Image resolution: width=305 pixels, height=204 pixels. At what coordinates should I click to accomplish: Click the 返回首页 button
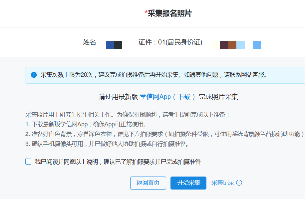[148, 183]
